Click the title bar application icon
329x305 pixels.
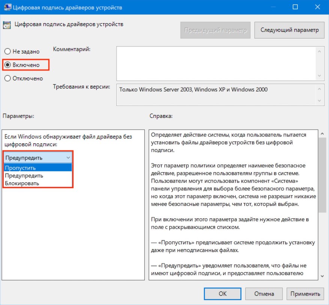point(8,7)
